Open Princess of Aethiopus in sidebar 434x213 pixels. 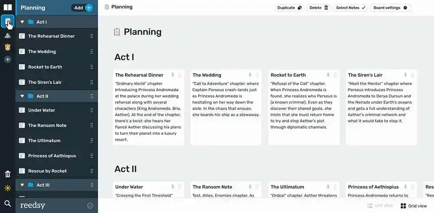(x=52, y=156)
